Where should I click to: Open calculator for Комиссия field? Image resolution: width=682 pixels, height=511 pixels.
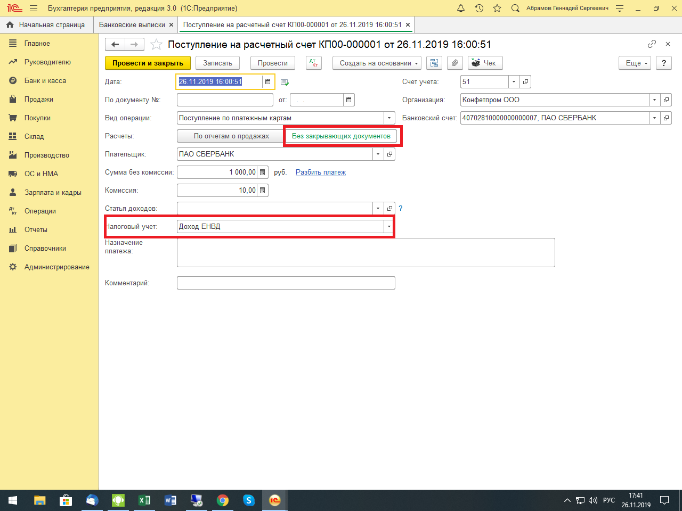point(263,191)
